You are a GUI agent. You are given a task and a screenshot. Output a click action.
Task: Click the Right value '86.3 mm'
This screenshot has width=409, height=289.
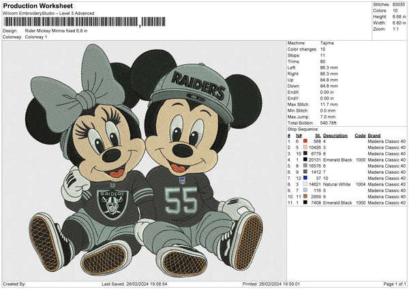point(329,74)
